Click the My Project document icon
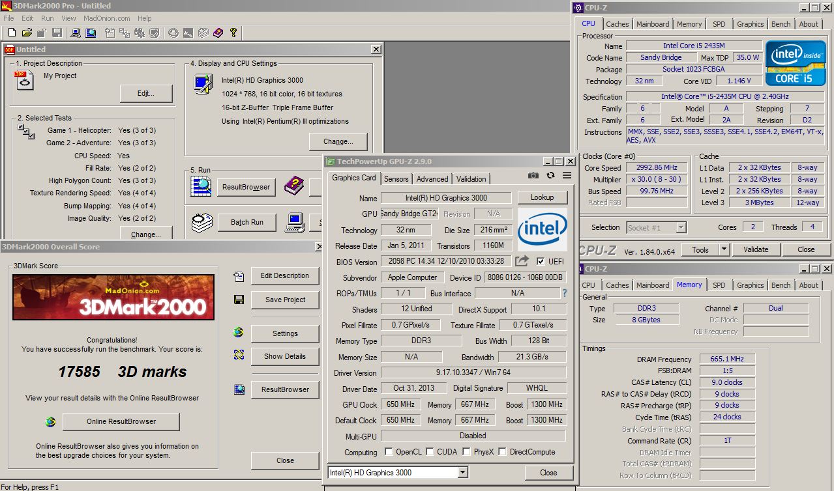Image resolution: width=834 pixels, height=491 pixels. [x=24, y=81]
